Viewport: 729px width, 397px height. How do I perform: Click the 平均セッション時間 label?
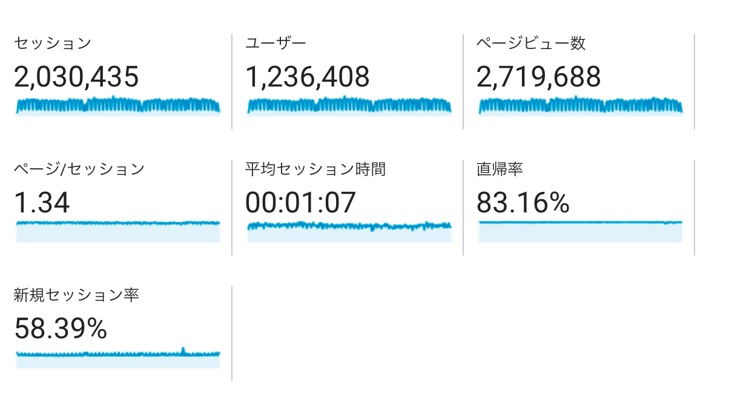coord(315,169)
